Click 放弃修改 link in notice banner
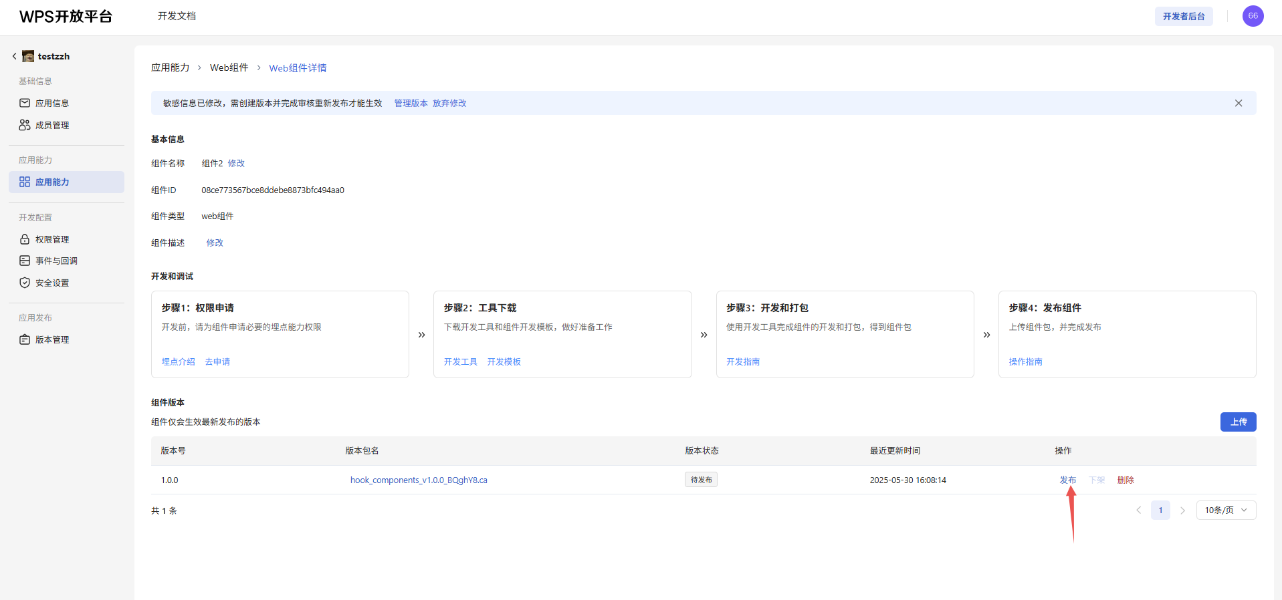 pos(449,103)
